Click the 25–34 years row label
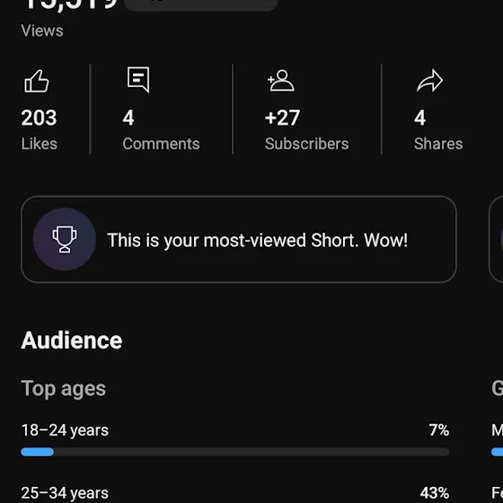The image size is (503, 503). pyautogui.click(x=65, y=493)
